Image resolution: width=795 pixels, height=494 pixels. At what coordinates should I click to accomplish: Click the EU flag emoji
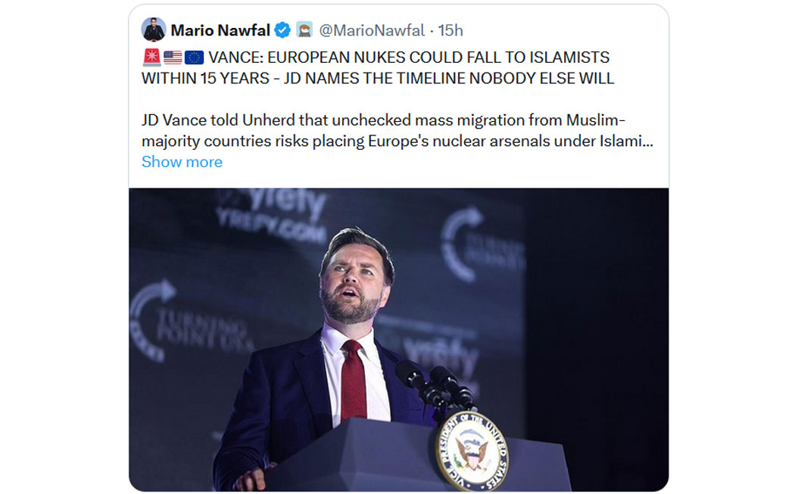[195, 57]
